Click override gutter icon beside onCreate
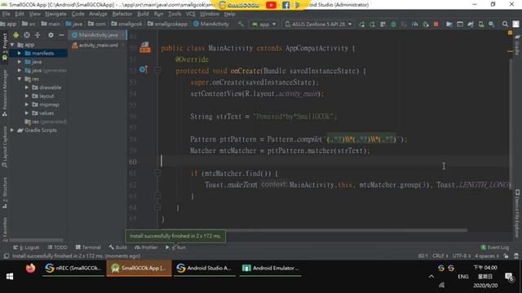The height and width of the screenshot is (293, 522). click(144, 70)
